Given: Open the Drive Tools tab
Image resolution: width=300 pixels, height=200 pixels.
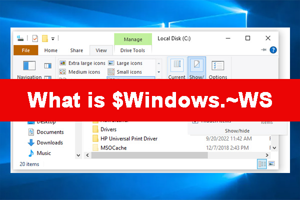Looking at the screenshot, I should (132, 50).
